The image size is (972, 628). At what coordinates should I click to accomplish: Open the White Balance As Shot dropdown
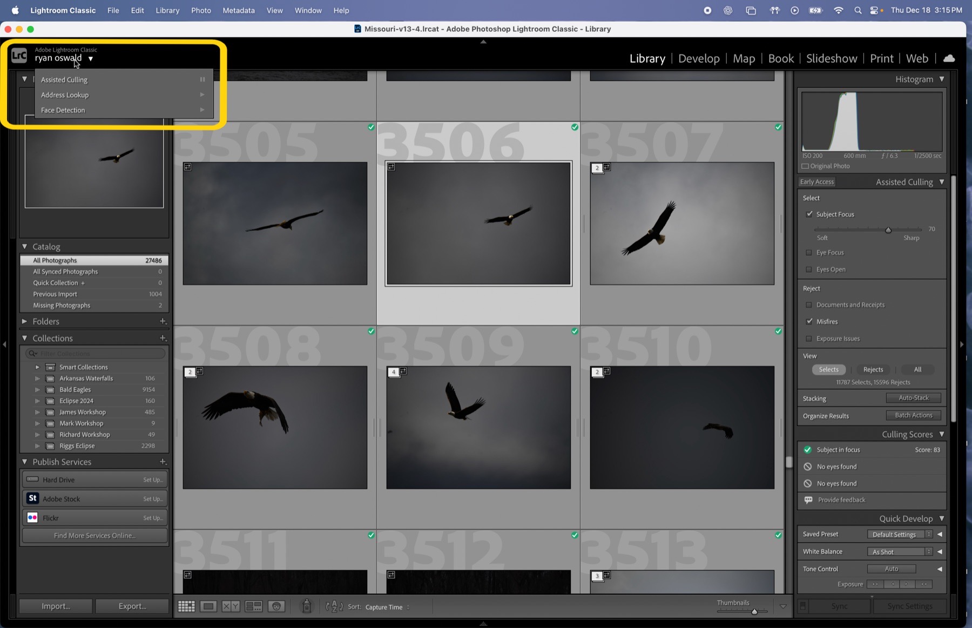tap(900, 551)
